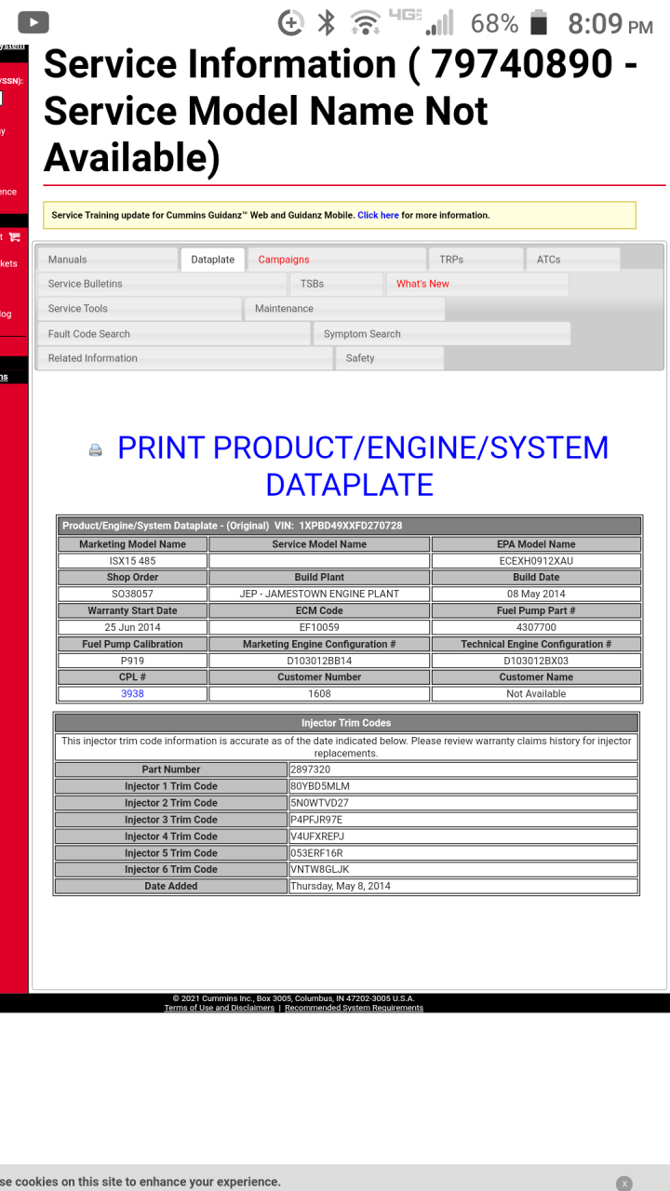Open CPL number 3938 link

132,694
